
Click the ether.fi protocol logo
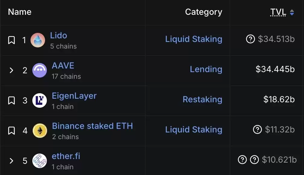tap(40, 161)
